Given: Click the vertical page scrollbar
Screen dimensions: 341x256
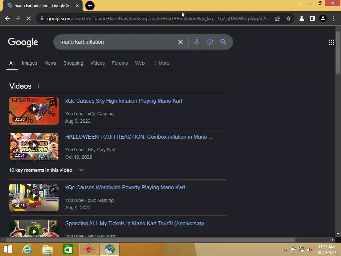Looking at the screenshot, I should pyautogui.click(x=338, y=52).
